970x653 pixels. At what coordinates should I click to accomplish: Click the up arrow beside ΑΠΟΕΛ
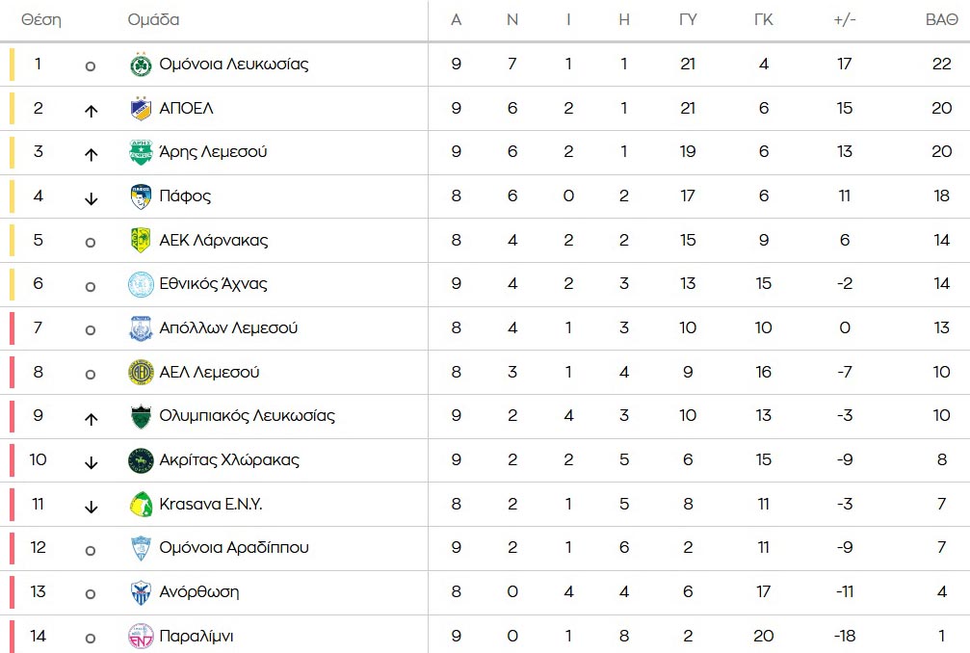click(91, 110)
